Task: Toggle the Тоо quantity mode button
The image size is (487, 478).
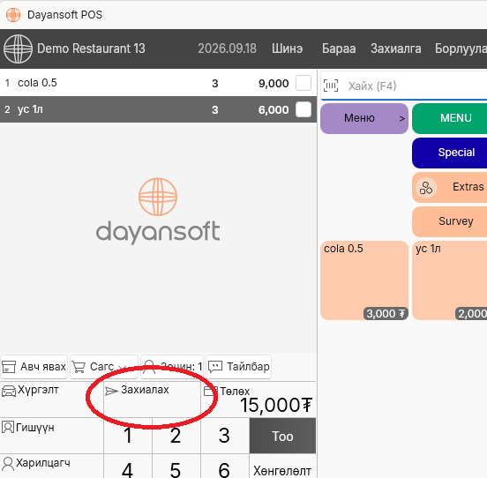Action: [x=282, y=436]
